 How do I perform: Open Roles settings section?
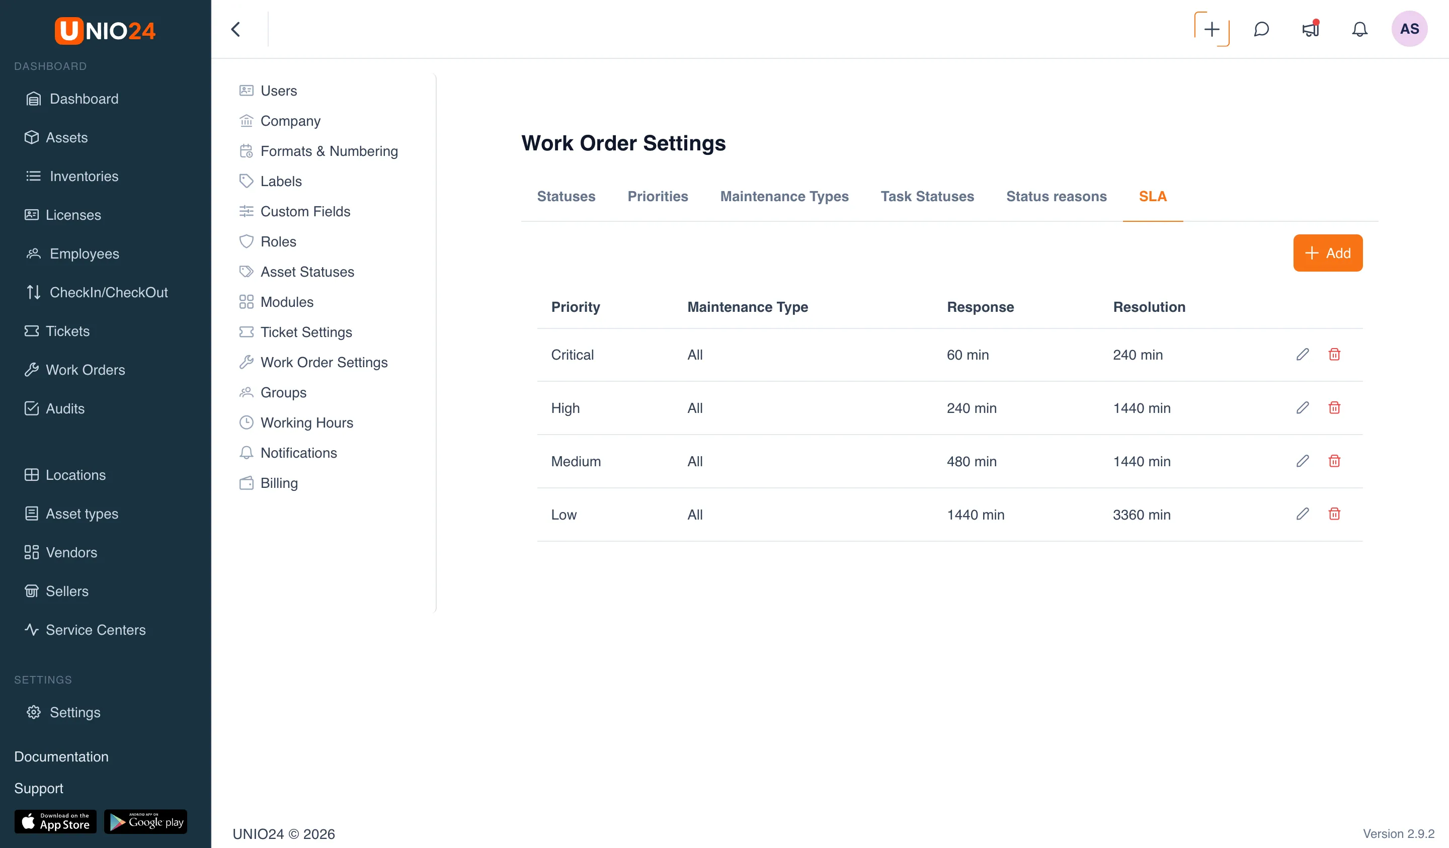(267, 241)
